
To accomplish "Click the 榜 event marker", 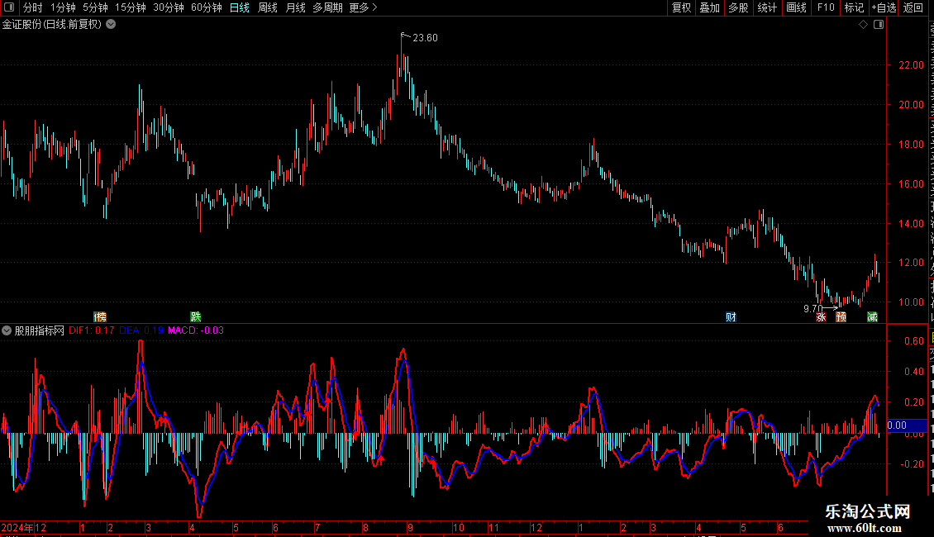I will [x=100, y=316].
